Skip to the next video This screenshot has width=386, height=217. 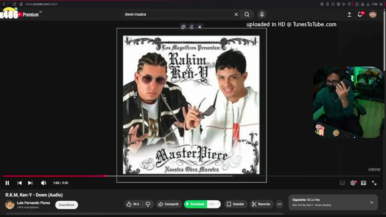30,183
